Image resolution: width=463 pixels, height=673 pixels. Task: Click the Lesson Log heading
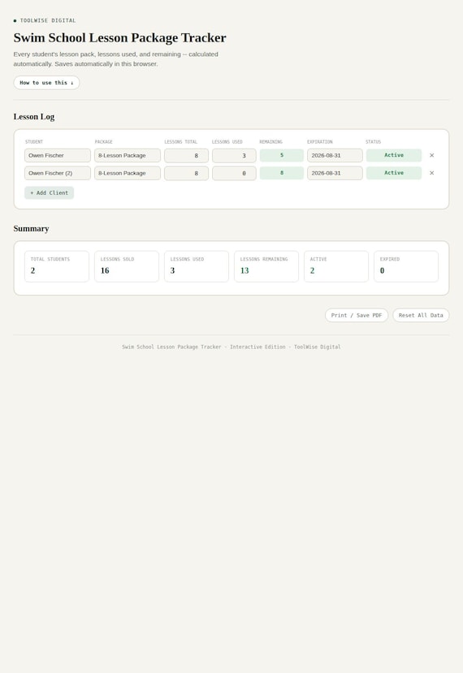pos(34,117)
